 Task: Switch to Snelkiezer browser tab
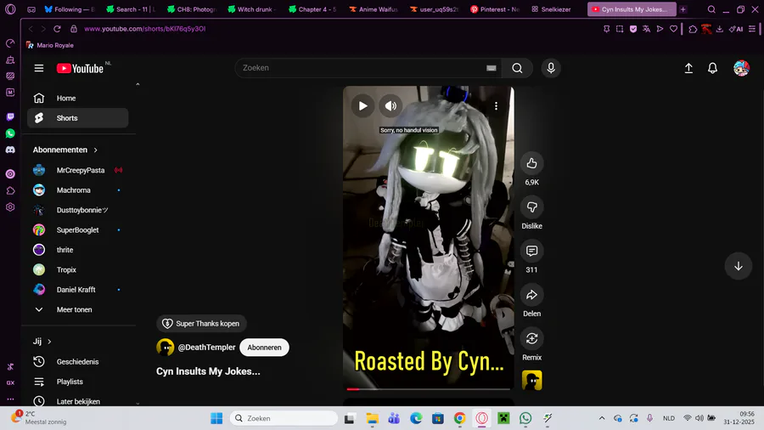551,9
